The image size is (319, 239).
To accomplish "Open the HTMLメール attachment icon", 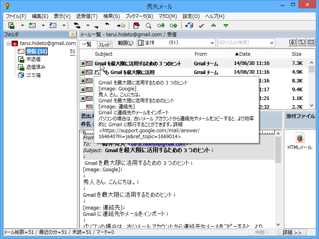I will [300, 138].
